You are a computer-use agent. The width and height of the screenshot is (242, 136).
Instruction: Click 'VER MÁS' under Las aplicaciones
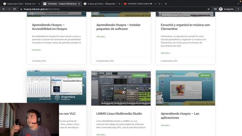[x=166, y=125]
